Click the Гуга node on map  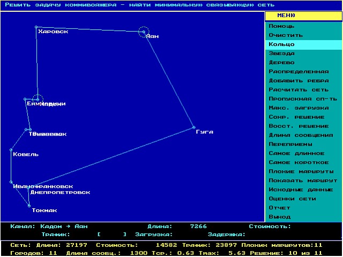point(194,127)
